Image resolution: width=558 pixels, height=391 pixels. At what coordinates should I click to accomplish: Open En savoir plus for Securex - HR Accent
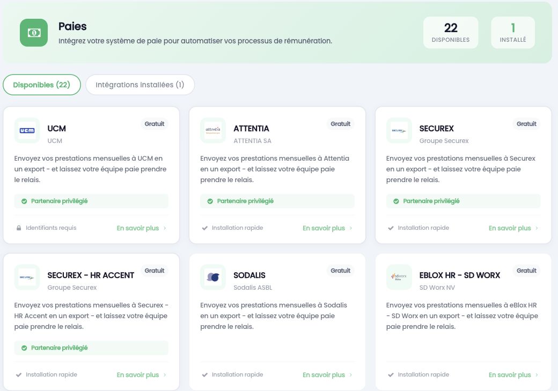coord(138,375)
